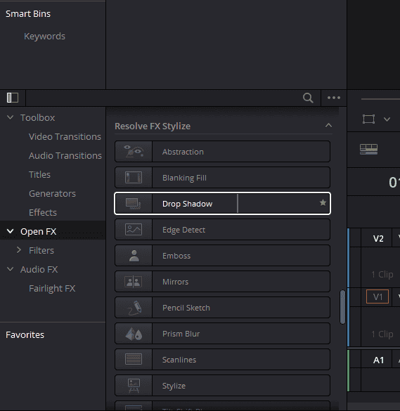The width and height of the screenshot is (400, 411).
Task: Toggle the effects library sidebar panel icon
Action: click(x=13, y=98)
